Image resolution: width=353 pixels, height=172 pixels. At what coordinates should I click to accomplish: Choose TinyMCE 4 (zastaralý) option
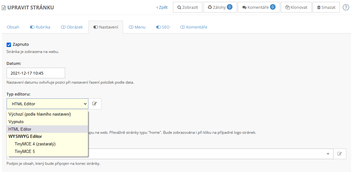35,144
